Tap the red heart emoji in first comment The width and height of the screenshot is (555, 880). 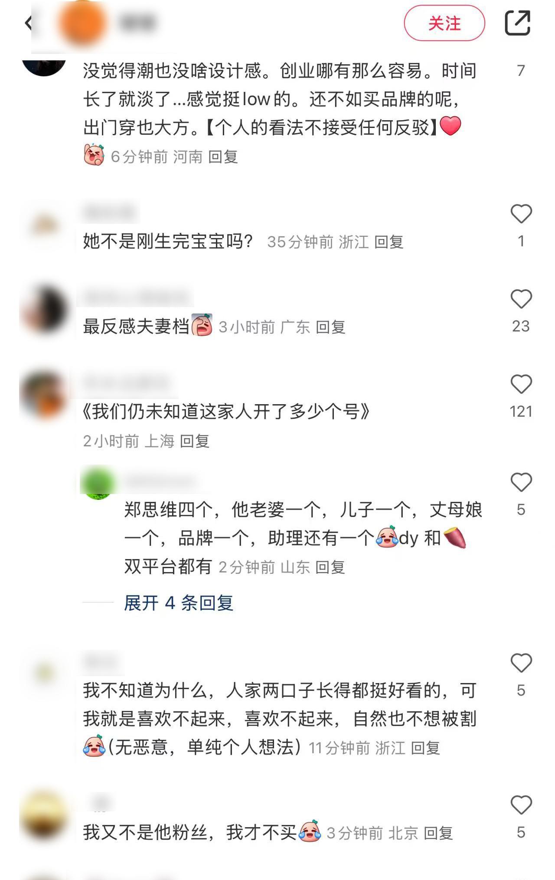(x=451, y=126)
